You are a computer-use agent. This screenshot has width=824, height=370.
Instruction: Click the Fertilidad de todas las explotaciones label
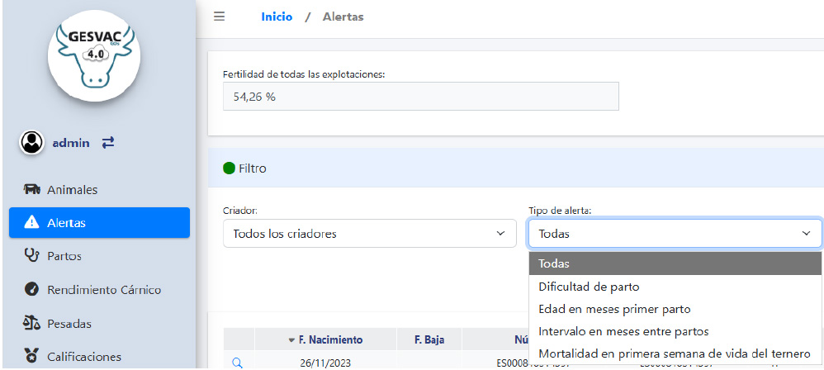(305, 74)
